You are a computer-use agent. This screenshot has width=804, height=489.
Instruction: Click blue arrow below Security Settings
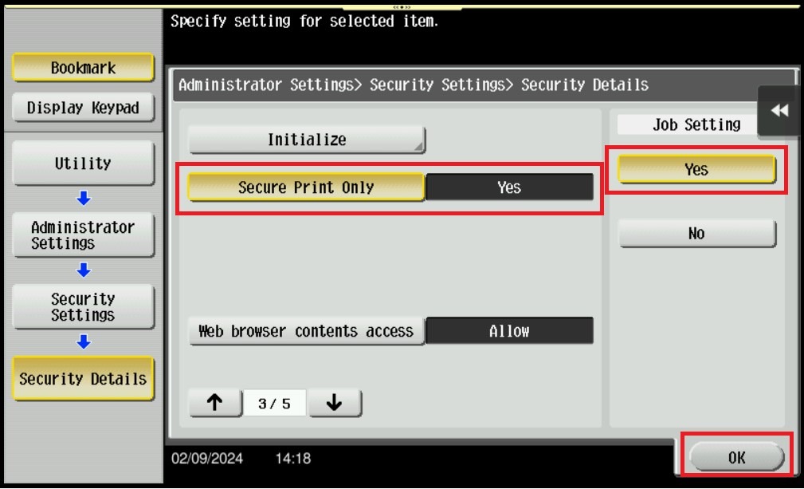[x=83, y=341]
